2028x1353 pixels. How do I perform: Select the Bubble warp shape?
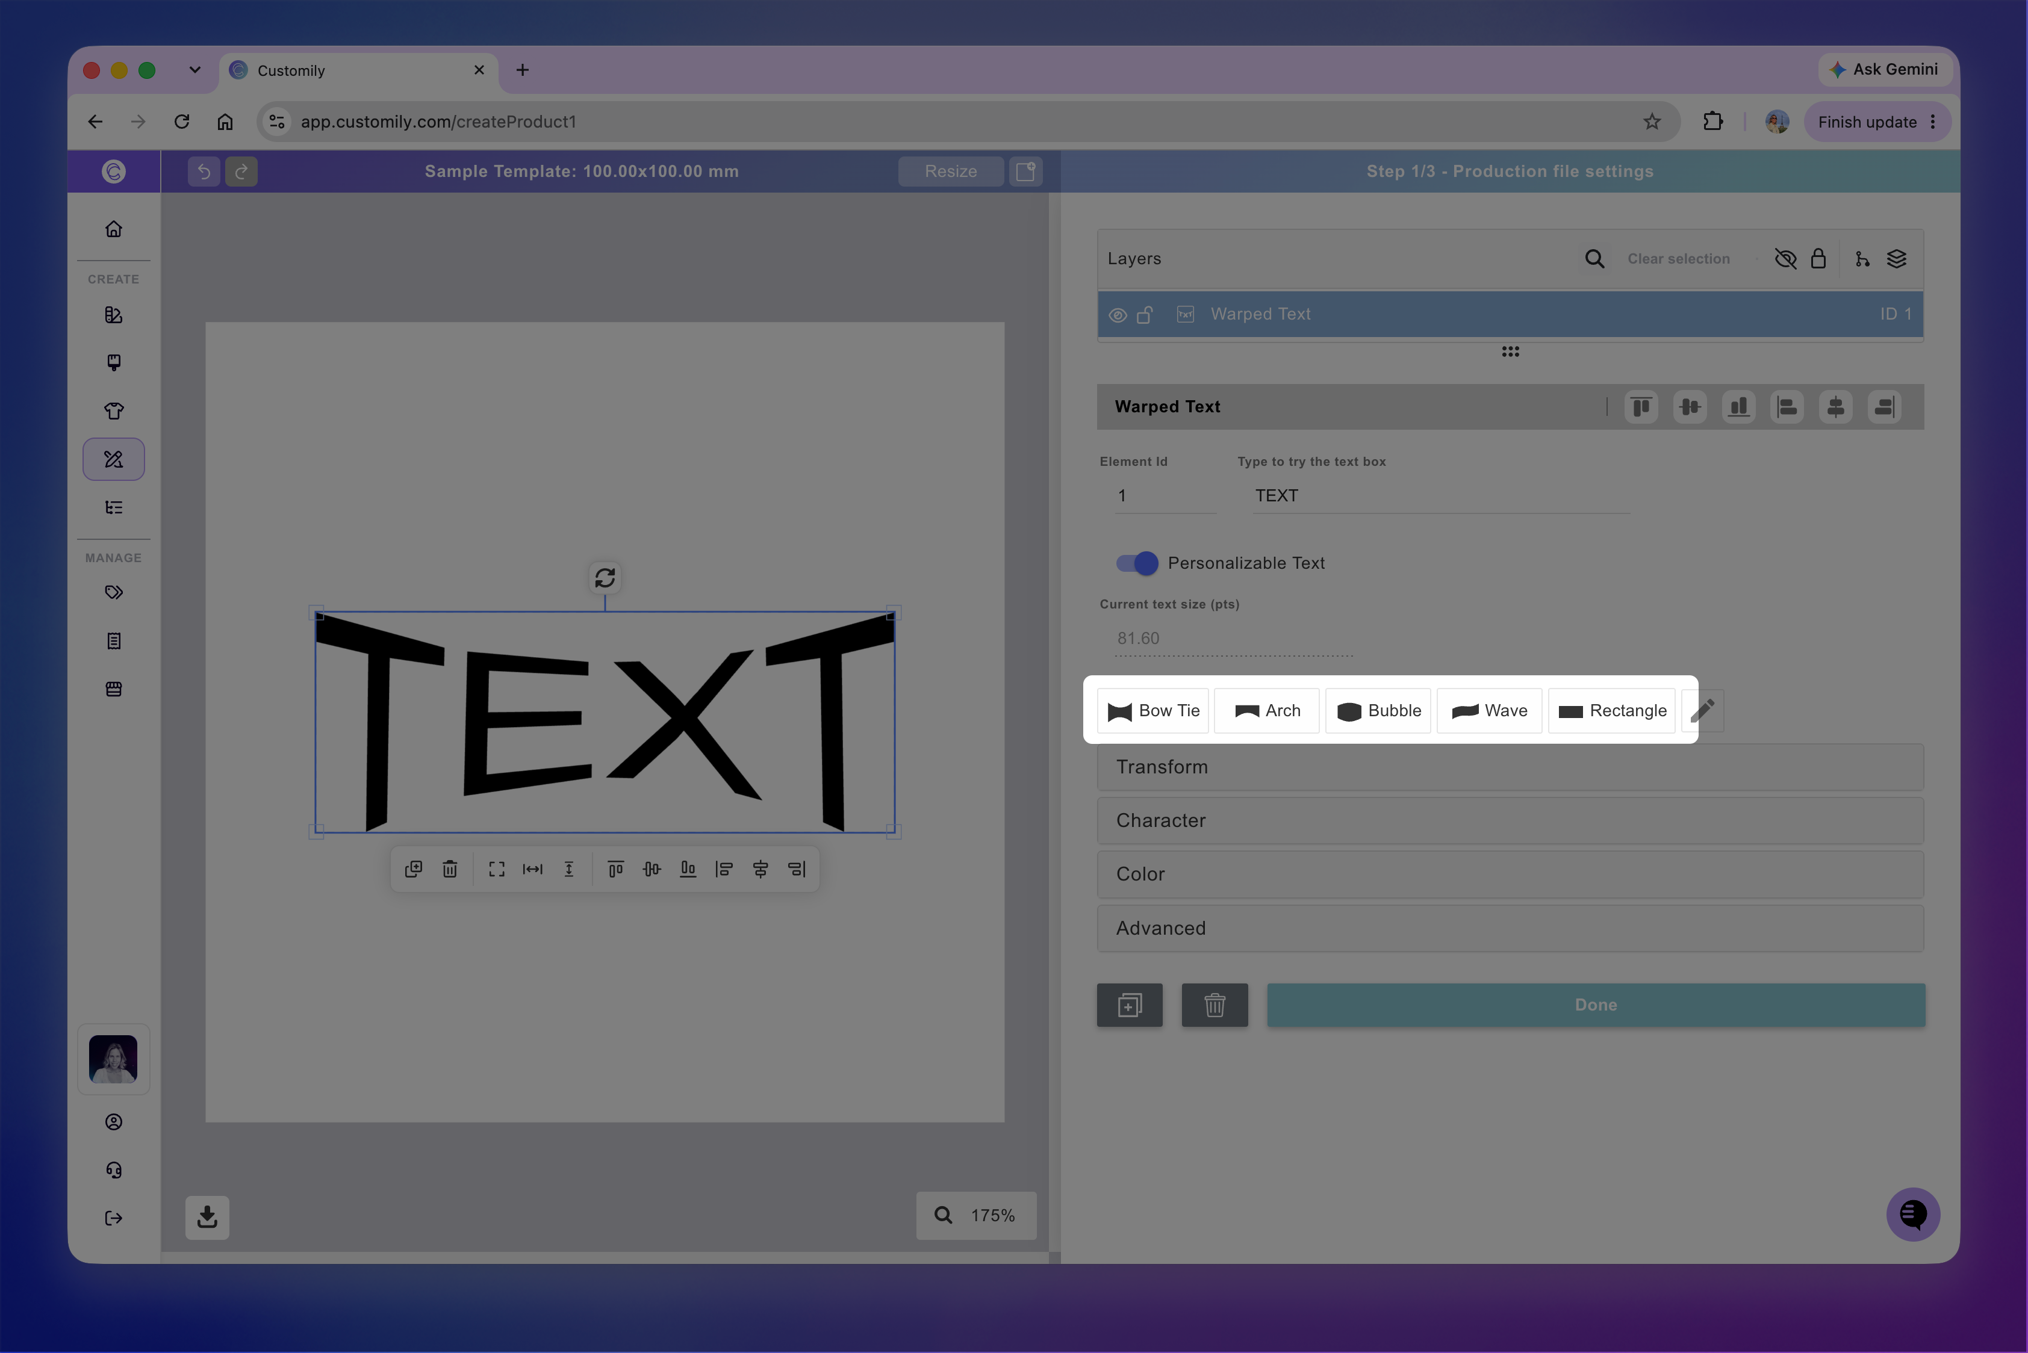point(1378,710)
